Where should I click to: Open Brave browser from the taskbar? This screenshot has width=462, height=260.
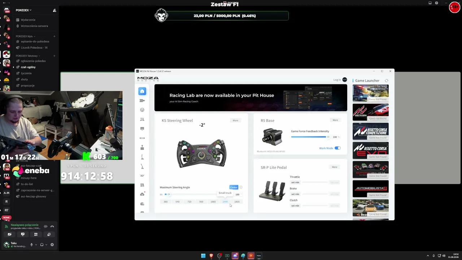[211, 256]
